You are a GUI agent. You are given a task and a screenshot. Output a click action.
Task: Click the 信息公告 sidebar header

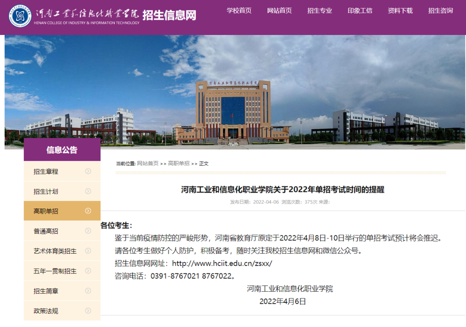click(x=62, y=150)
